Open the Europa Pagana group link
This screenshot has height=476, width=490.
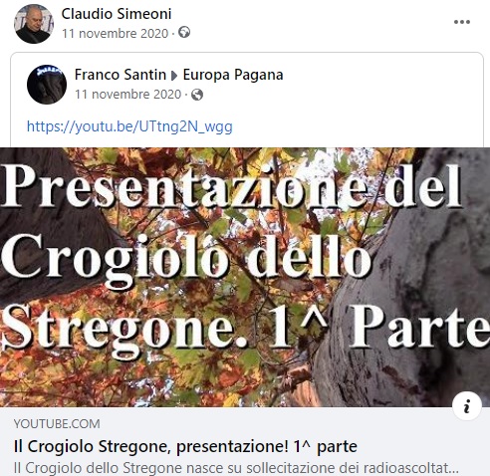[233, 75]
